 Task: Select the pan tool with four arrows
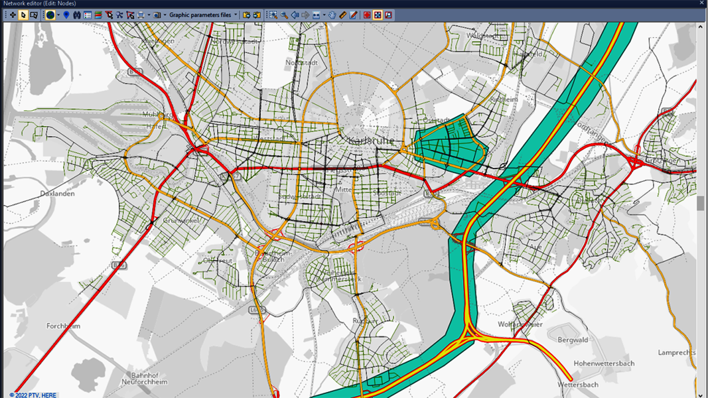(12, 15)
